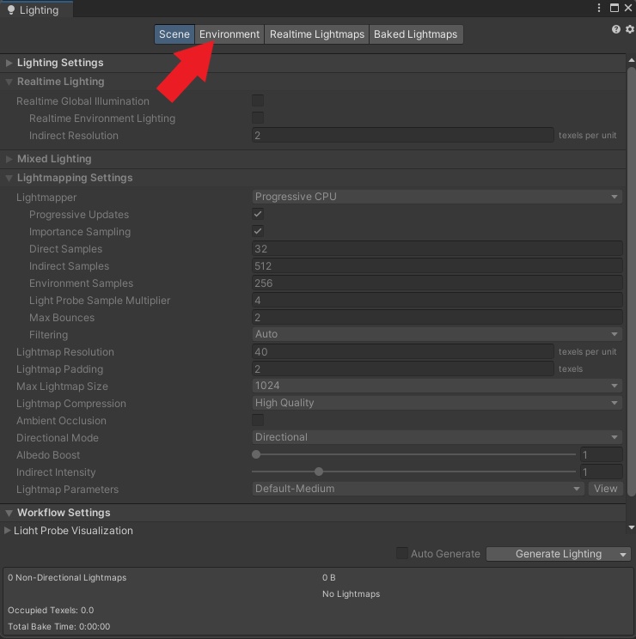Click the Generate Lighting dropdown arrow
Screen dimensions: 636x639
[623, 555]
